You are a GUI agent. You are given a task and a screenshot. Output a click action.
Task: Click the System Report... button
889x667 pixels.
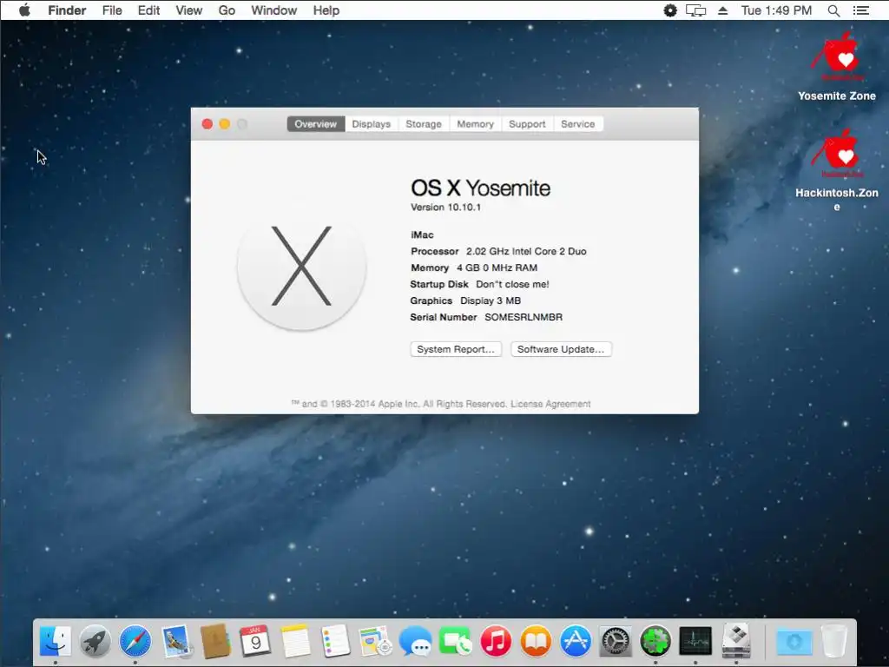click(456, 349)
